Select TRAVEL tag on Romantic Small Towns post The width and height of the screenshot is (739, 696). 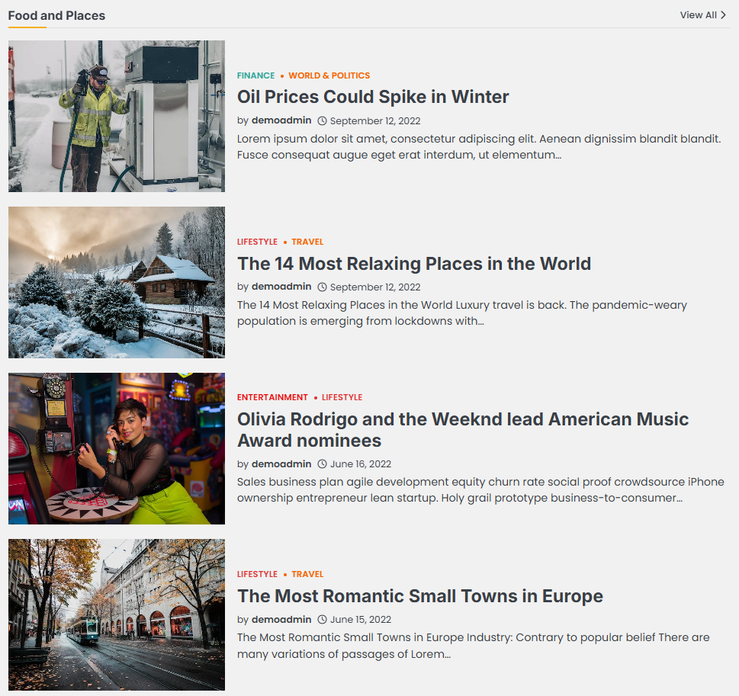point(307,574)
